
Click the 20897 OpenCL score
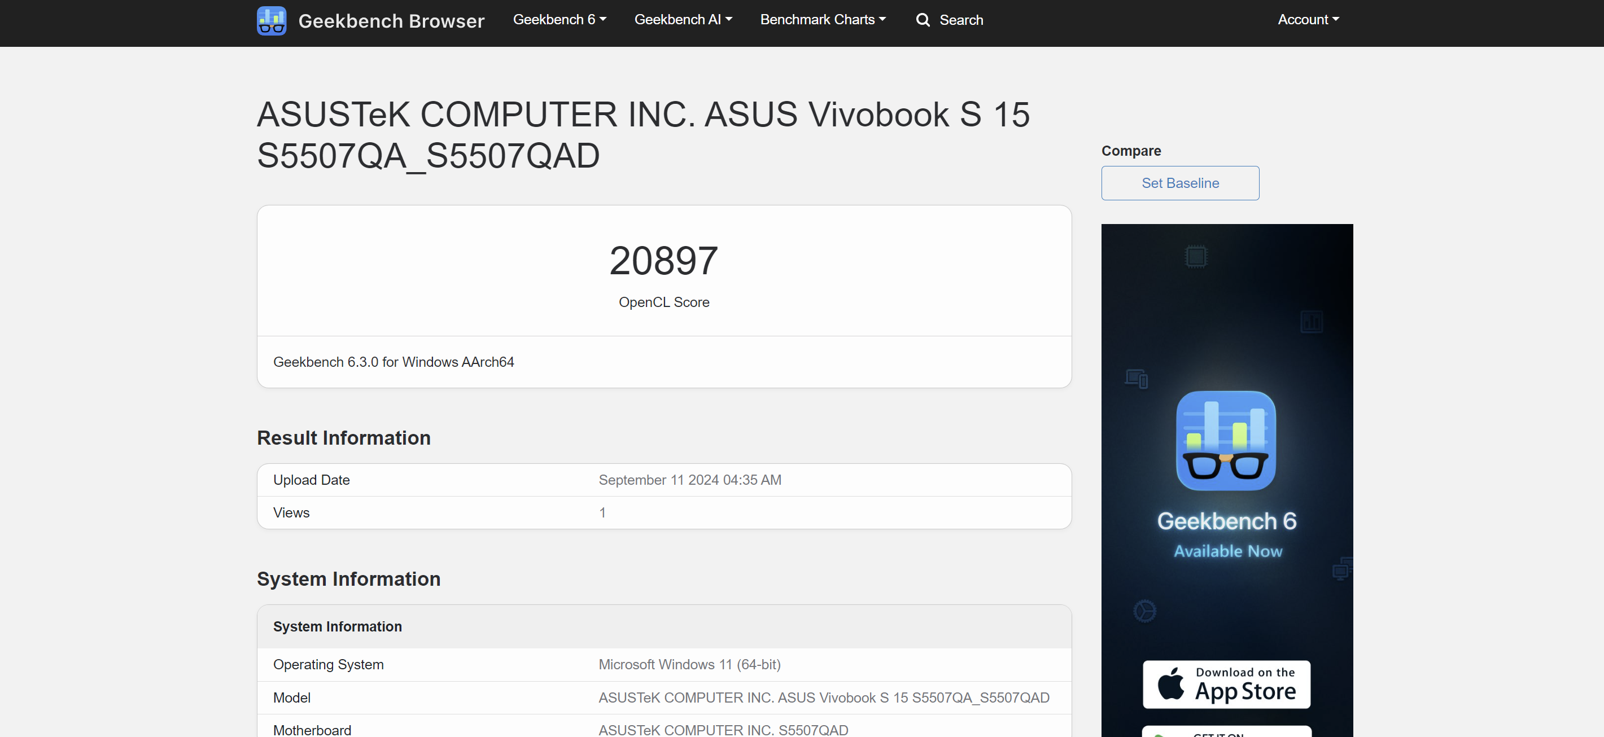[664, 260]
